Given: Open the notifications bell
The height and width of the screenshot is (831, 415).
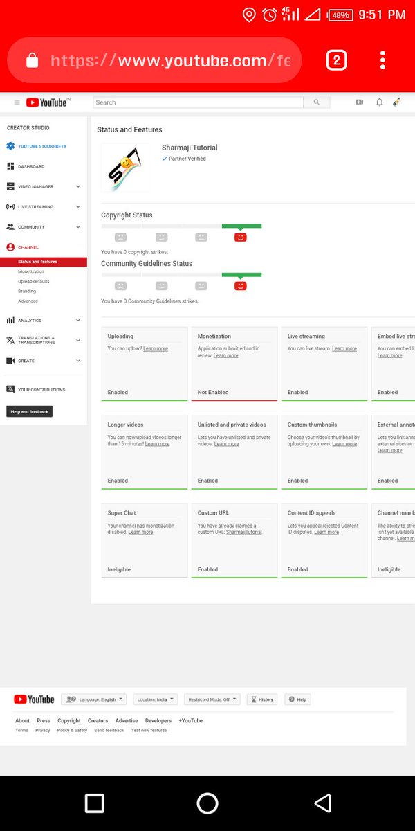Looking at the screenshot, I should (x=379, y=102).
